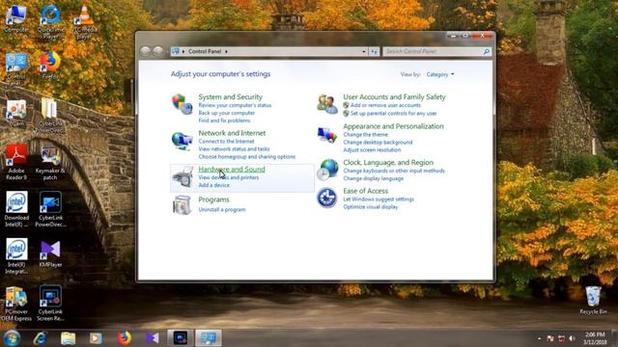Open the User Accounts and Family Safety heading
Image resolution: width=618 pixels, height=347 pixels.
coord(394,96)
